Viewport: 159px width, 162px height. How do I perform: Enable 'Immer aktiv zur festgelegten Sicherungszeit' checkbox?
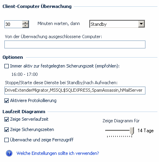tap(6, 66)
